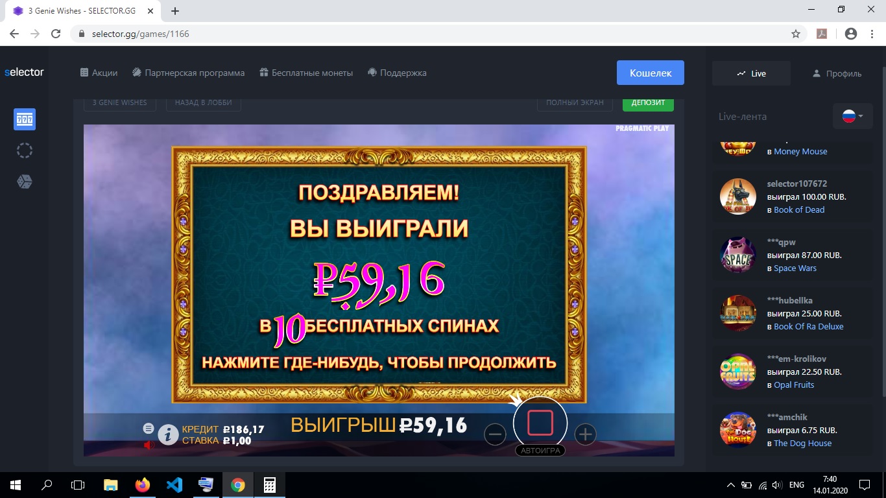This screenshot has height=498, width=886.
Task: Open Visual Studio Code from the taskbar
Action: (x=174, y=484)
